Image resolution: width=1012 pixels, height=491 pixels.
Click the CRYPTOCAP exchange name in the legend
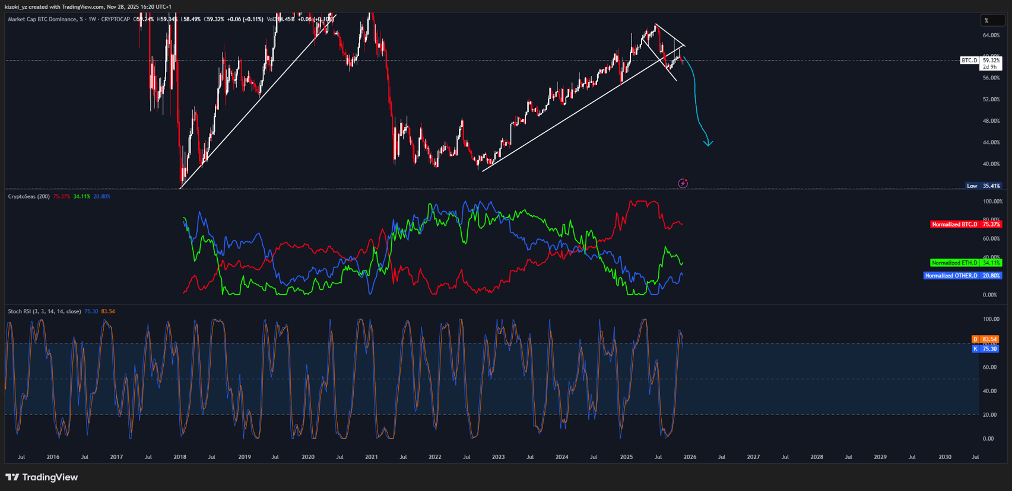115,20
